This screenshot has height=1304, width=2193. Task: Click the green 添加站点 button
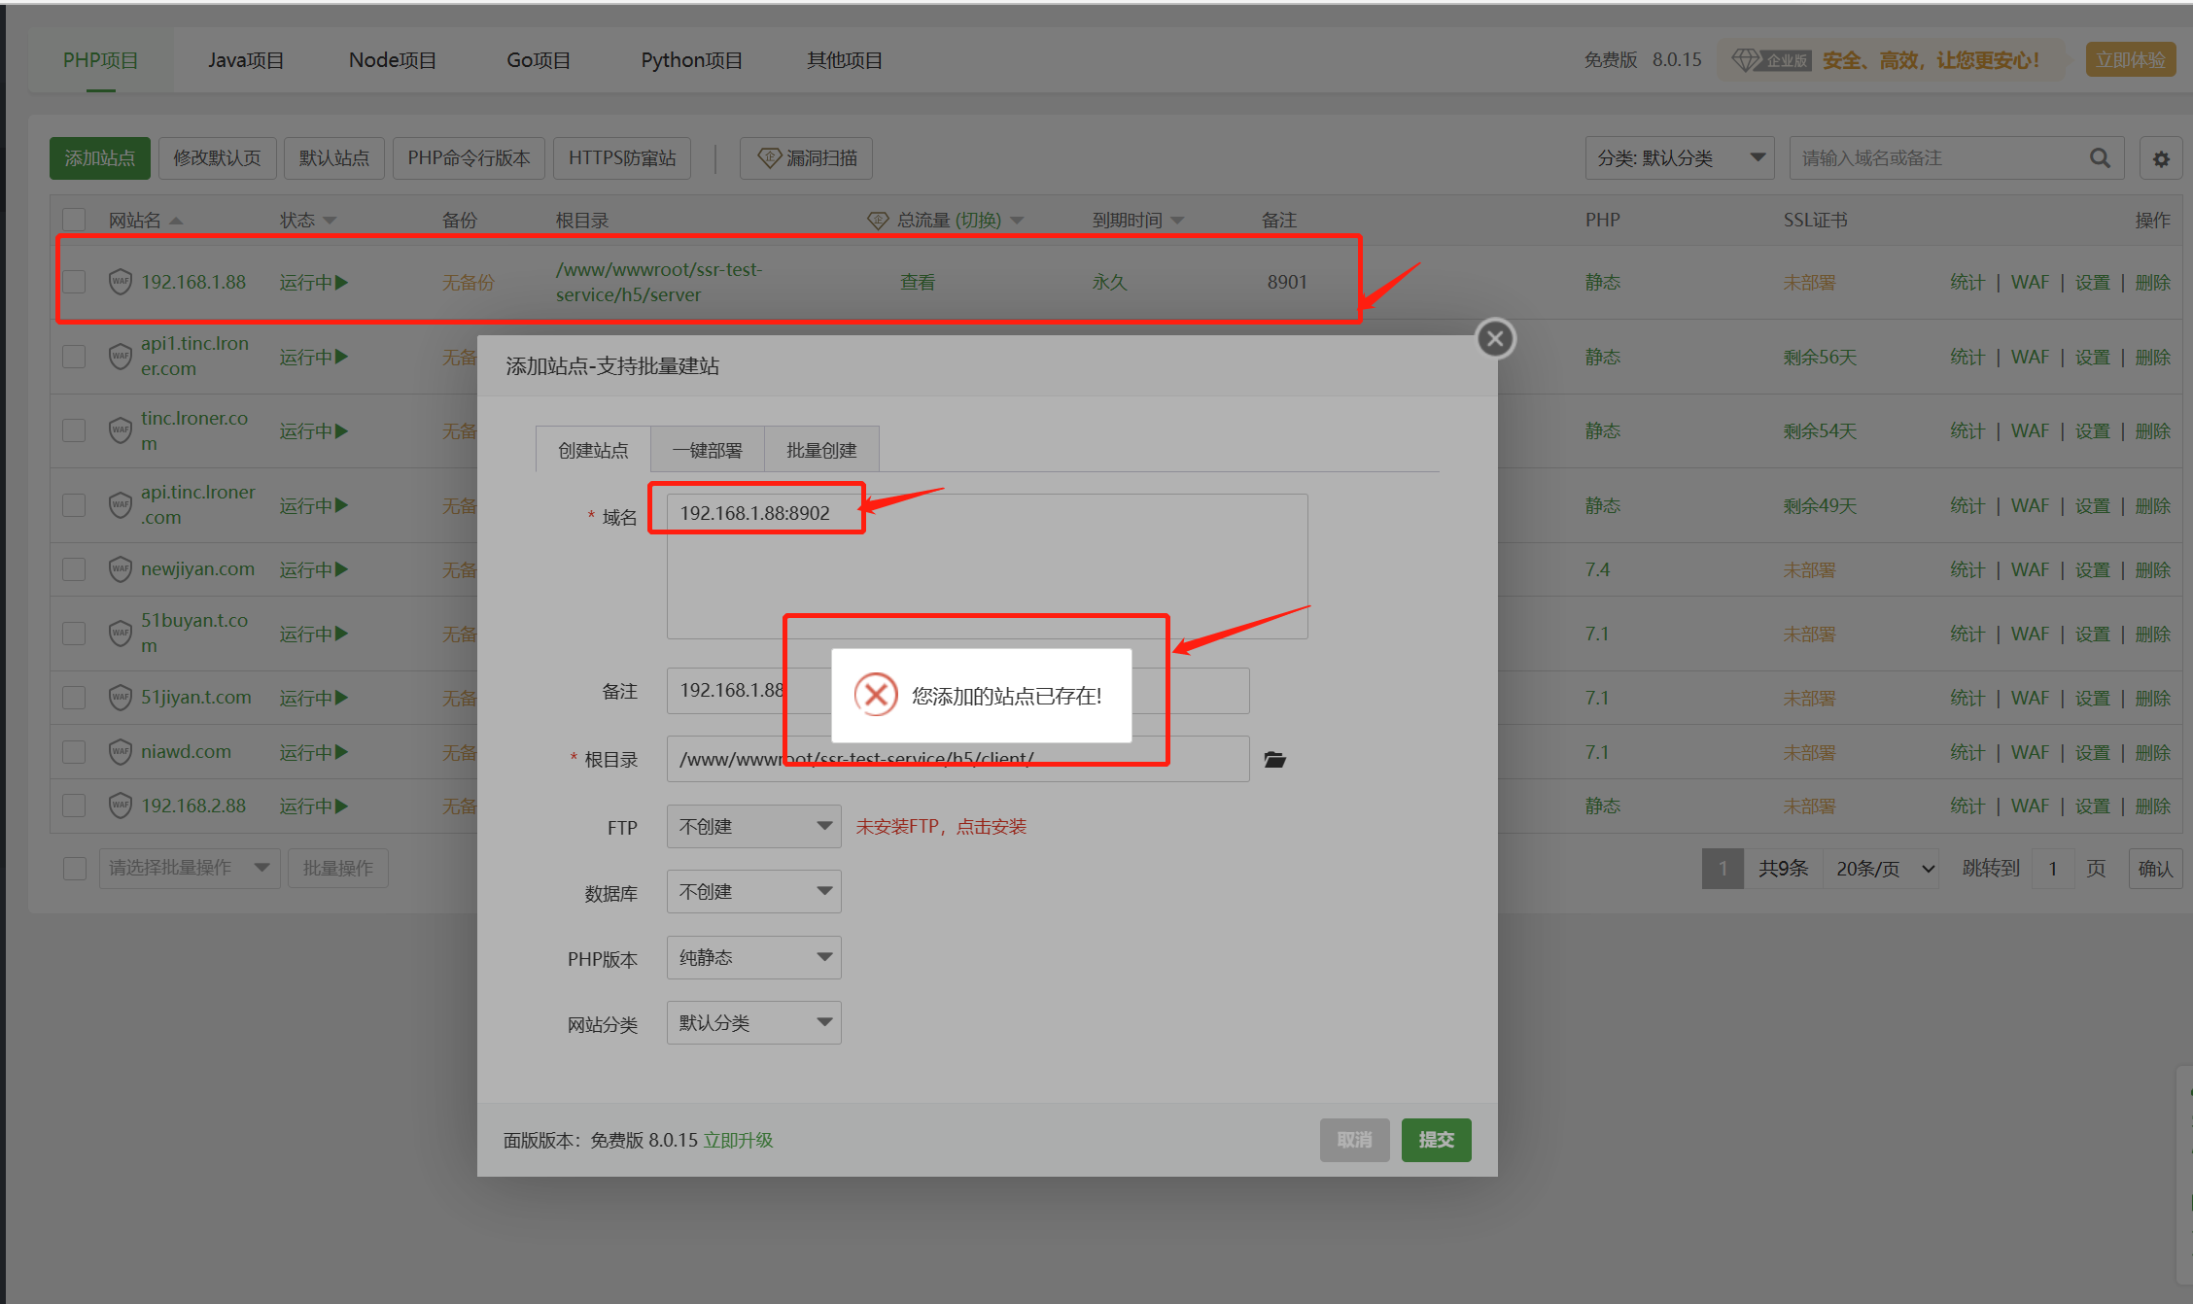pos(100,158)
